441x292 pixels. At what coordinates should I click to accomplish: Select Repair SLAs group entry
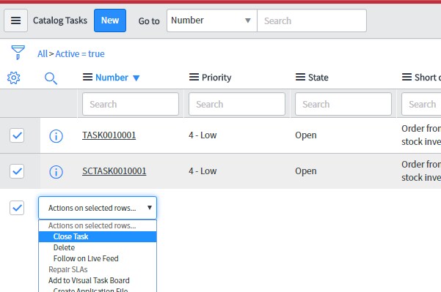[98, 269]
